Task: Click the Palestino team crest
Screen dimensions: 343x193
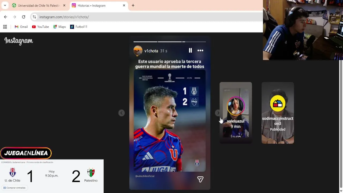Action: tap(91, 172)
